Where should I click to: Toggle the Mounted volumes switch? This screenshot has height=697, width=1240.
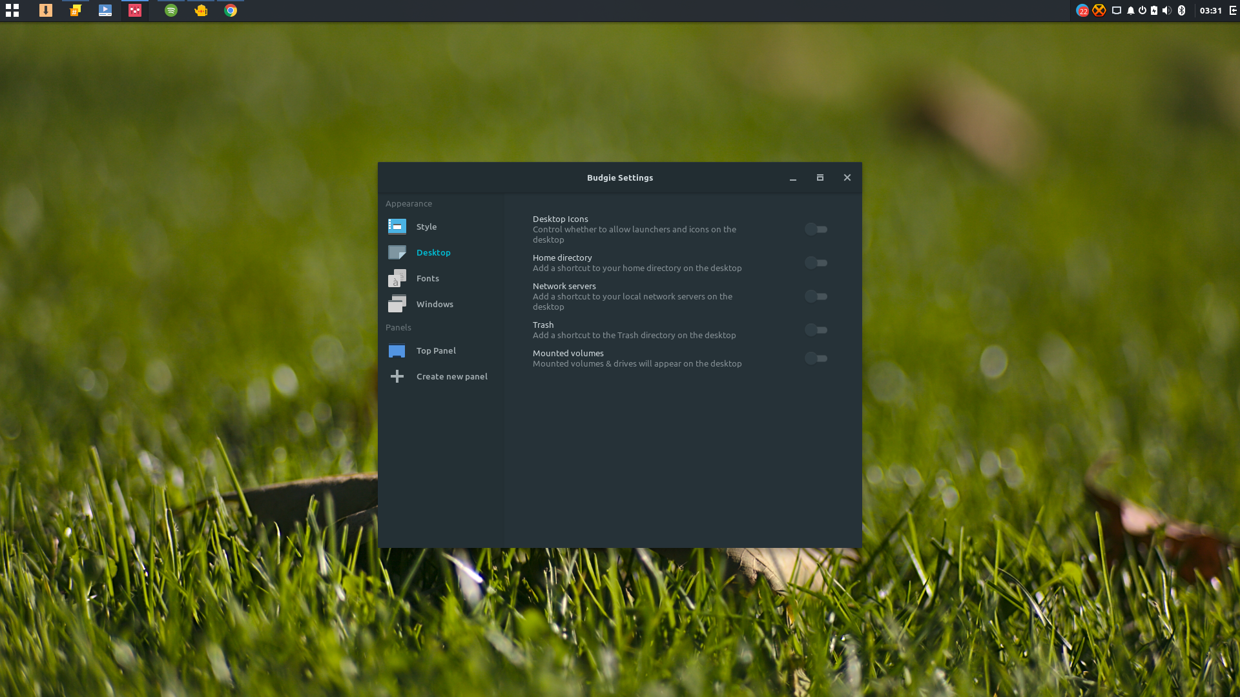click(816, 358)
